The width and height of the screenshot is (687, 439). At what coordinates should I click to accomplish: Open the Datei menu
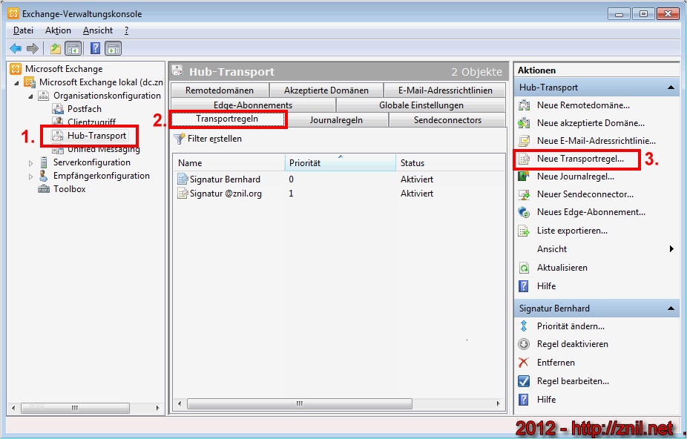click(23, 30)
